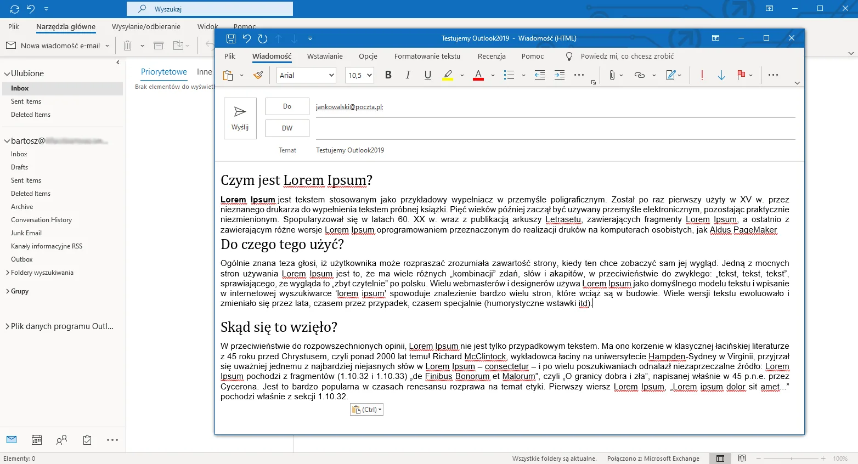The width and height of the screenshot is (858, 464).
Task: Open the font color dropdown arrow
Action: click(x=493, y=75)
